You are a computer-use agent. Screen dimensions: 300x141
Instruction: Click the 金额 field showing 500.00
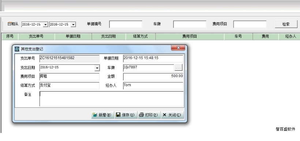pos(153,77)
